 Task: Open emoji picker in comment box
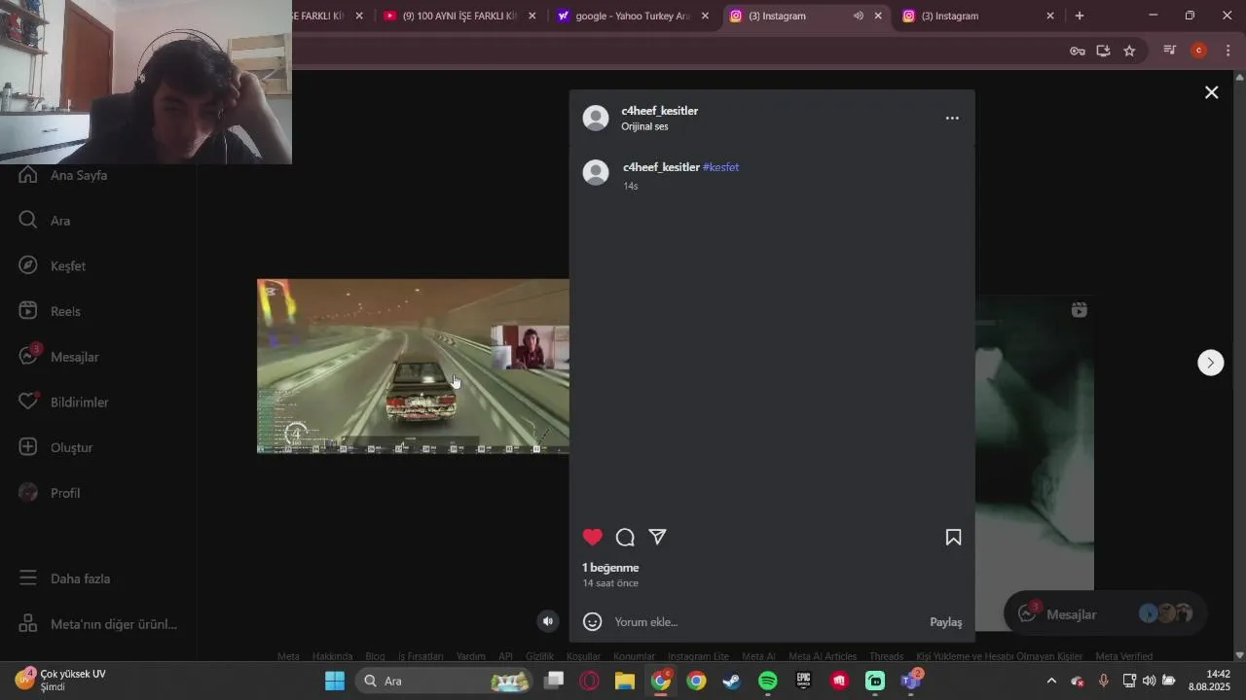tap(592, 622)
